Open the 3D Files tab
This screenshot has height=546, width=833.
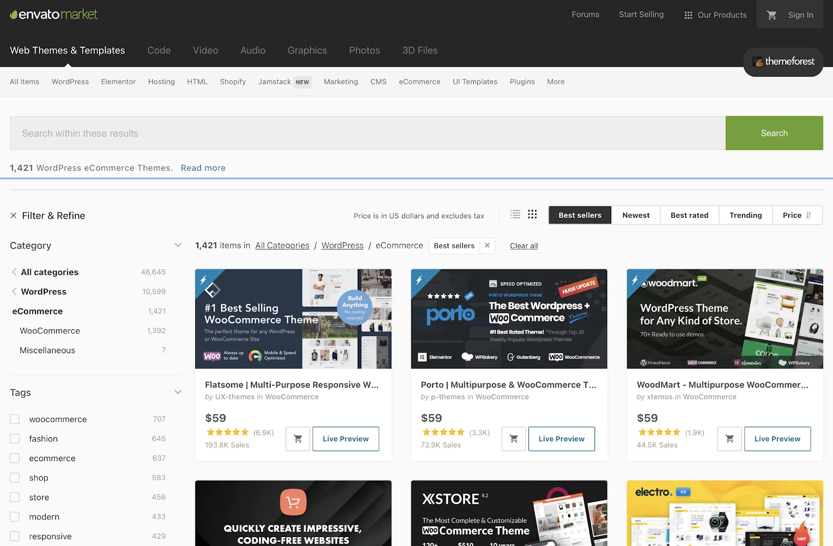tap(420, 51)
